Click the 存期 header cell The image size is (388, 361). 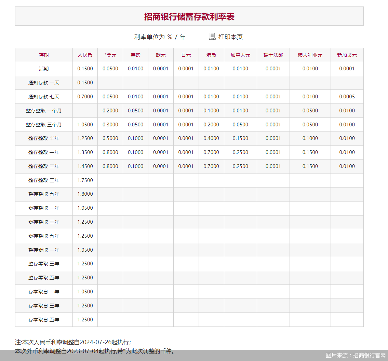pos(44,55)
